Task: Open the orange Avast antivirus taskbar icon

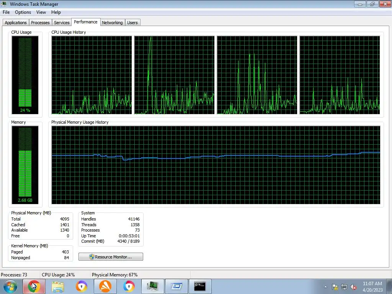Action: point(105,286)
